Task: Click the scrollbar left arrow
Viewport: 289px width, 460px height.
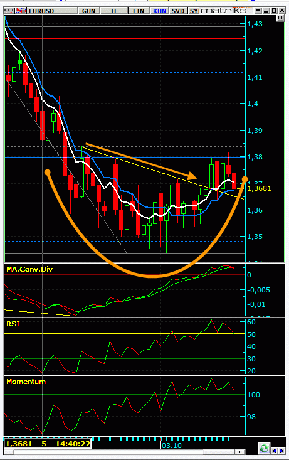Action: (9, 452)
